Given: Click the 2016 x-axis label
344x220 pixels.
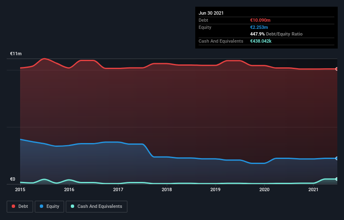Looking at the screenshot, I should [69, 189].
